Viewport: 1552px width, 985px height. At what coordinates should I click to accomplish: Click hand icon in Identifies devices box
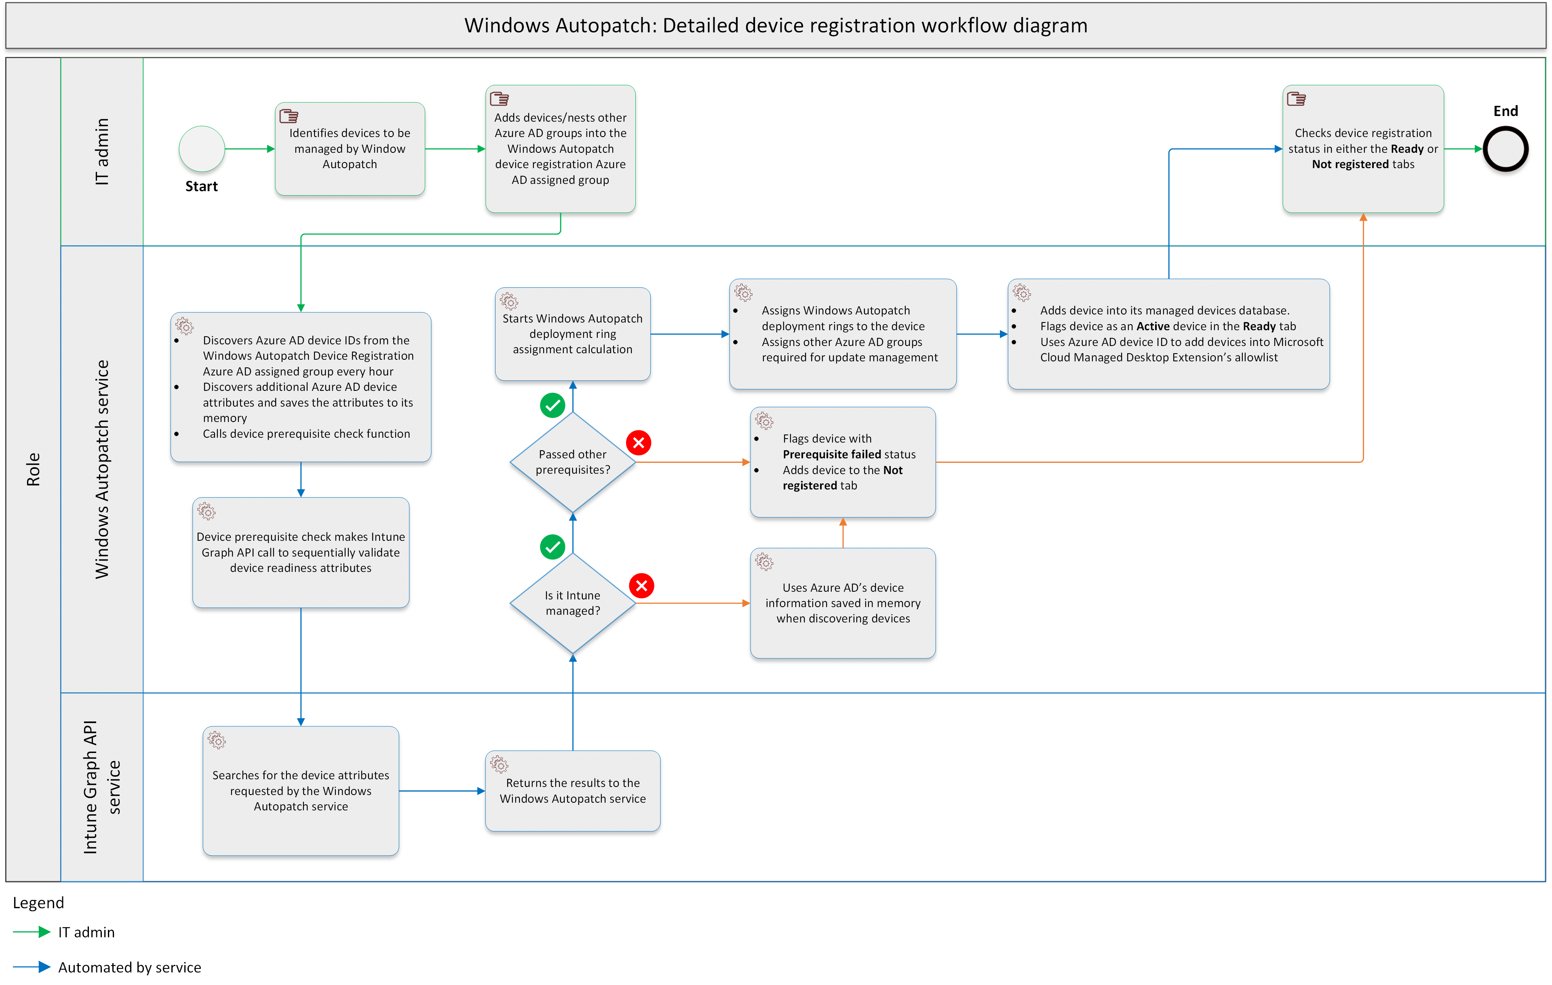click(289, 116)
